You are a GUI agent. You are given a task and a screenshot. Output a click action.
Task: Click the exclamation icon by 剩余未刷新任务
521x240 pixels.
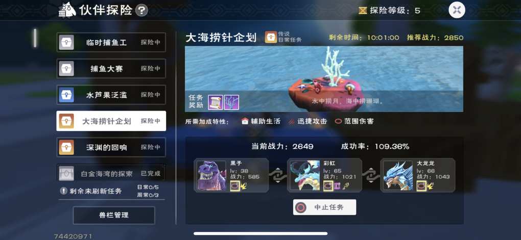63,191
